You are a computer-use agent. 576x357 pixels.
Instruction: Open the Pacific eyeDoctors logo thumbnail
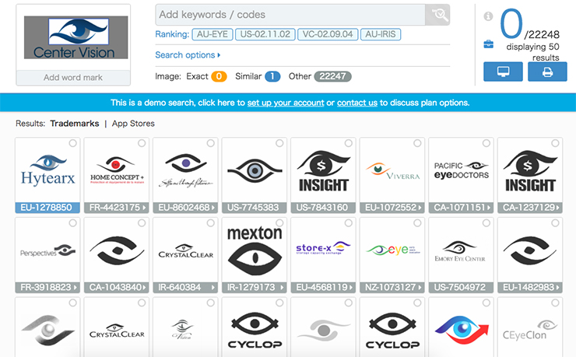[462, 170]
